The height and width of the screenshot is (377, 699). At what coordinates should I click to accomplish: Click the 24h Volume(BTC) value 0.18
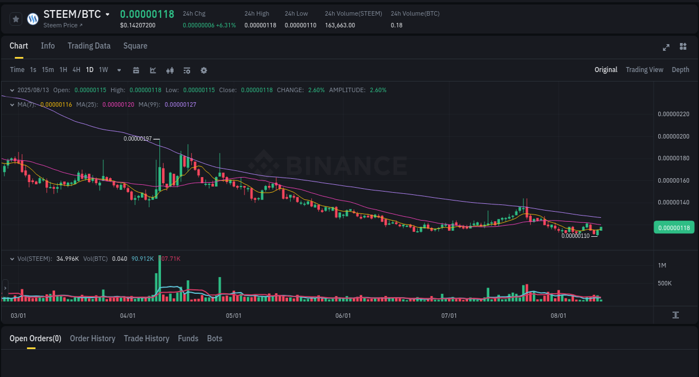(396, 25)
